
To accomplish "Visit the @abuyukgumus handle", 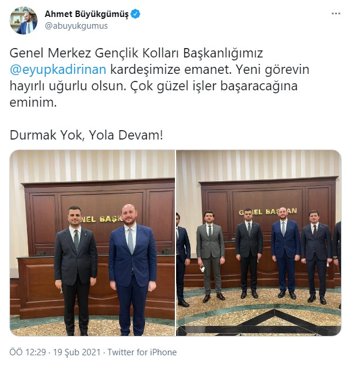I will coord(76,26).
